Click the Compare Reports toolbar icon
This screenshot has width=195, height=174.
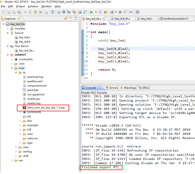tap(125, 12)
